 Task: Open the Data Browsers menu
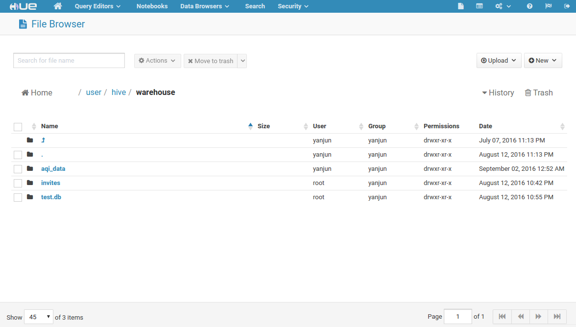pyautogui.click(x=204, y=6)
